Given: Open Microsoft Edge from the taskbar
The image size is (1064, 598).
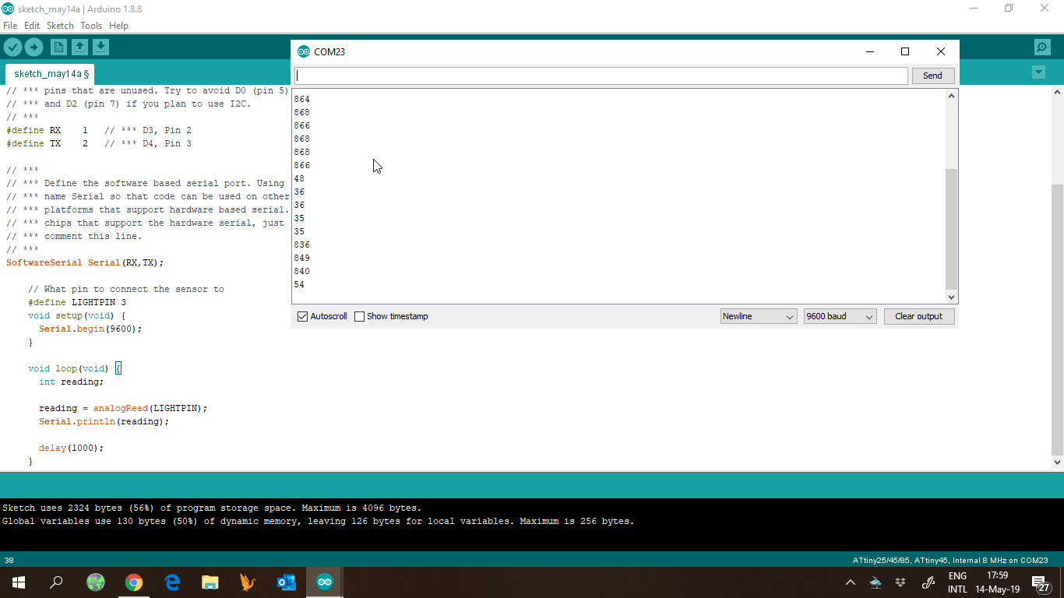Looking at the screenshot, I should pyautogui.click(x=172, y=582).
